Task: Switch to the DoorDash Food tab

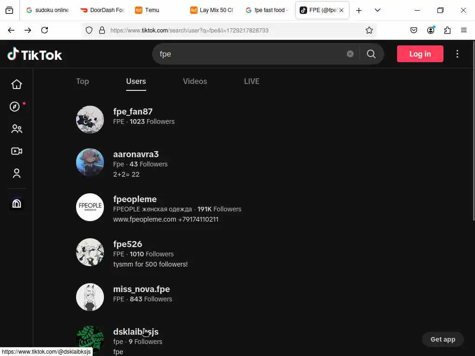Action: [103, 10]
